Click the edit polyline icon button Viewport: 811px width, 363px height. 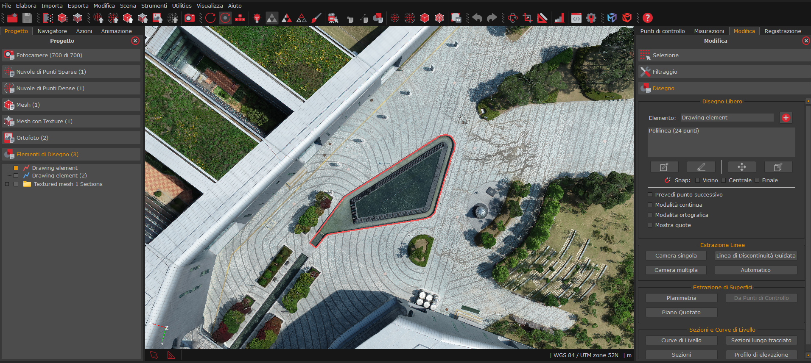664,167
